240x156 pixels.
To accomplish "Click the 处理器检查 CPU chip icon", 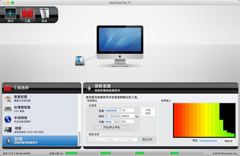I will point(8,109).
